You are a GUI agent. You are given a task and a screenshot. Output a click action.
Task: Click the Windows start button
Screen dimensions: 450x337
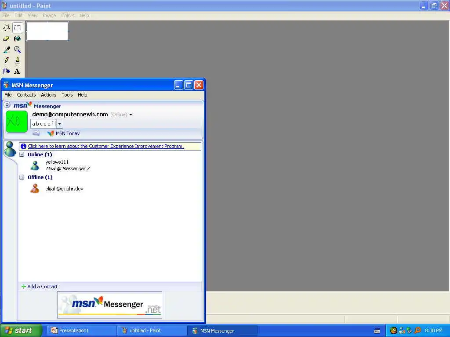(21, 330)
